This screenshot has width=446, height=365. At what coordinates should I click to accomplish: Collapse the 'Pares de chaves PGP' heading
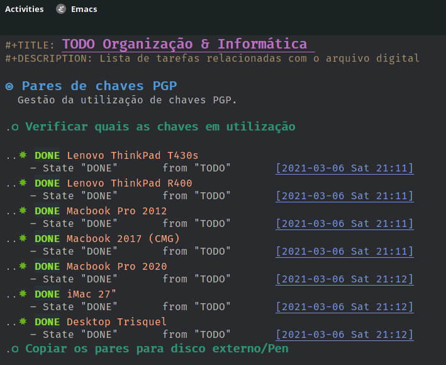99,86
